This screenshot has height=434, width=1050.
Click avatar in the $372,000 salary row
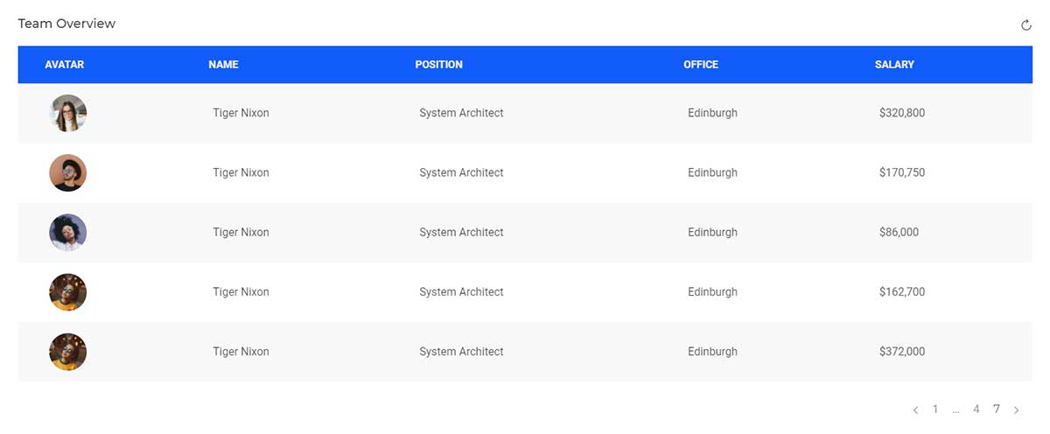[68, 351]
